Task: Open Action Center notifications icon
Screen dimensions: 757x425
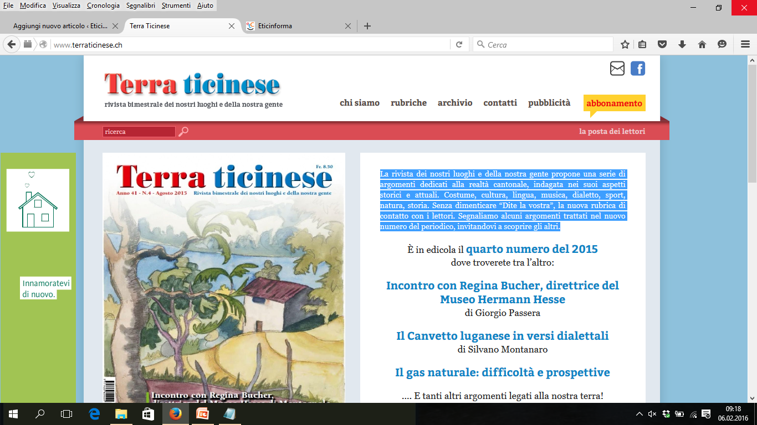Action: (x=706, y=414)
